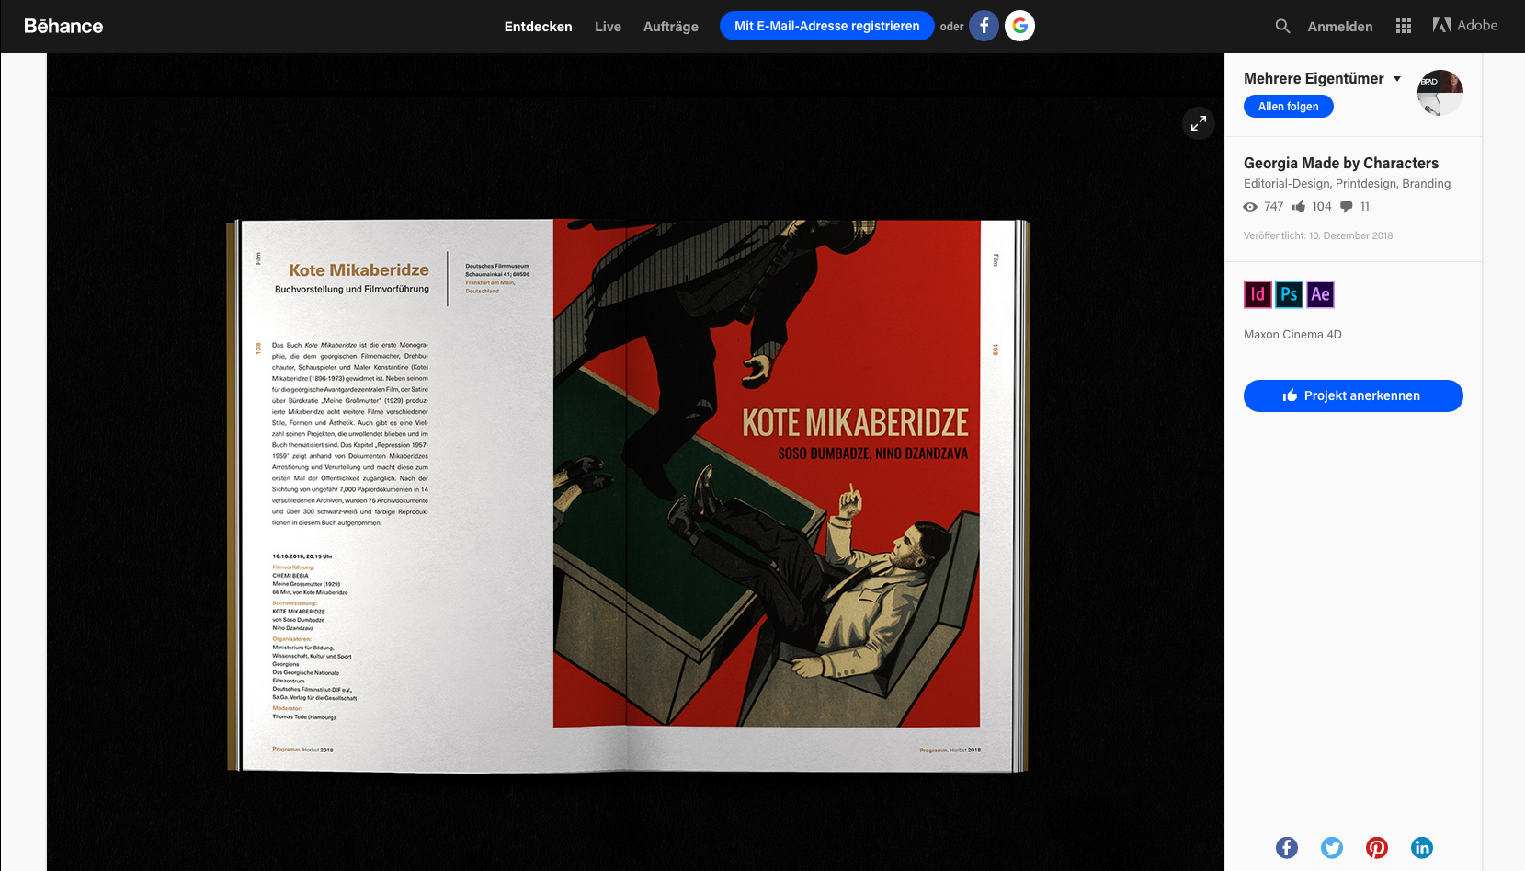This screenshot has height=871, width=1525.
Task: Share project on Facebook
Action: pyautogui.click(x=1287, y=848)
